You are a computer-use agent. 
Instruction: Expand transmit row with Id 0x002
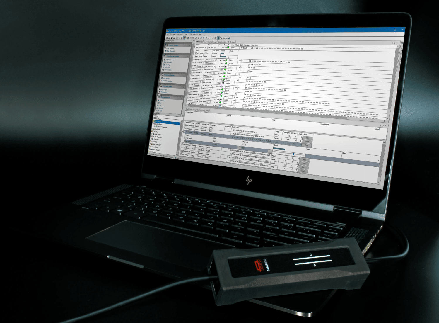(185, 125)
